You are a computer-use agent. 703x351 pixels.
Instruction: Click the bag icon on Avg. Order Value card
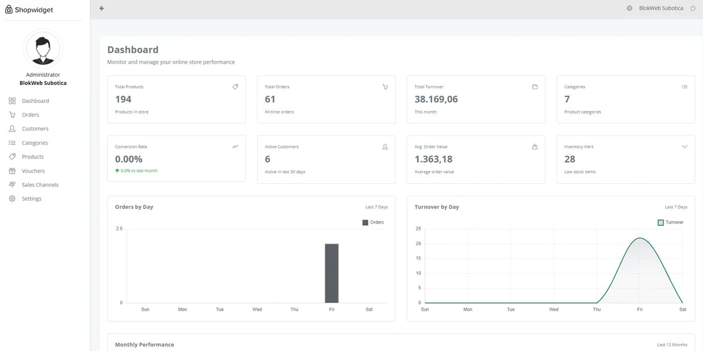coord(535,147)
